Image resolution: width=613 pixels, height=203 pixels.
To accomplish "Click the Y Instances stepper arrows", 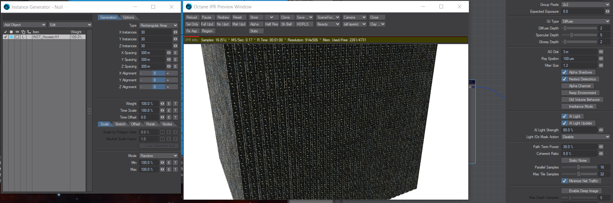I will pos(175,39).
